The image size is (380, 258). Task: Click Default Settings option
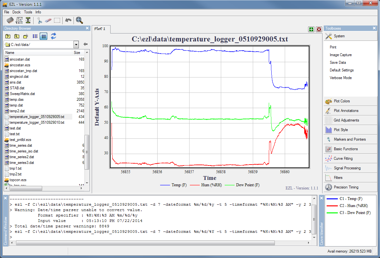pos(341,70)
